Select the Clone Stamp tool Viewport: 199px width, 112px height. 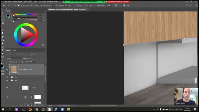pos(2,33)
